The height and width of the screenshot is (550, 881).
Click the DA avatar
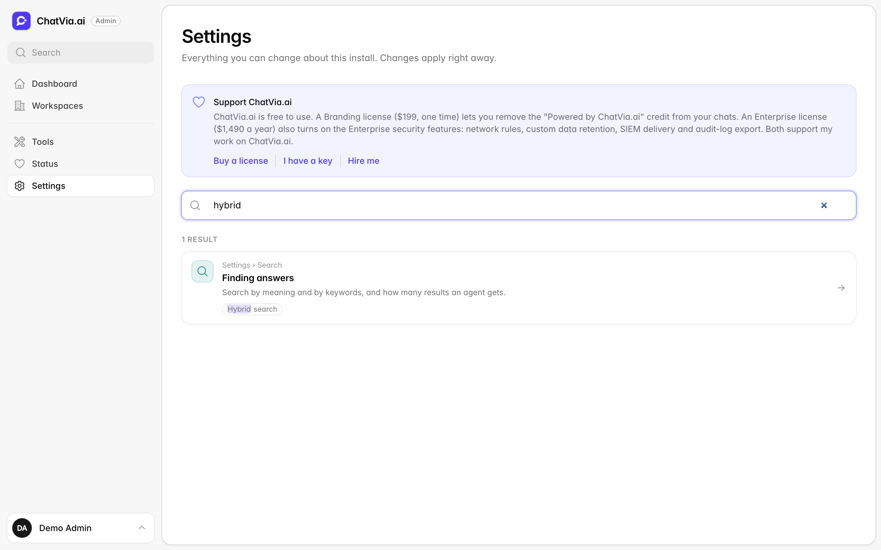click(22, 528)
